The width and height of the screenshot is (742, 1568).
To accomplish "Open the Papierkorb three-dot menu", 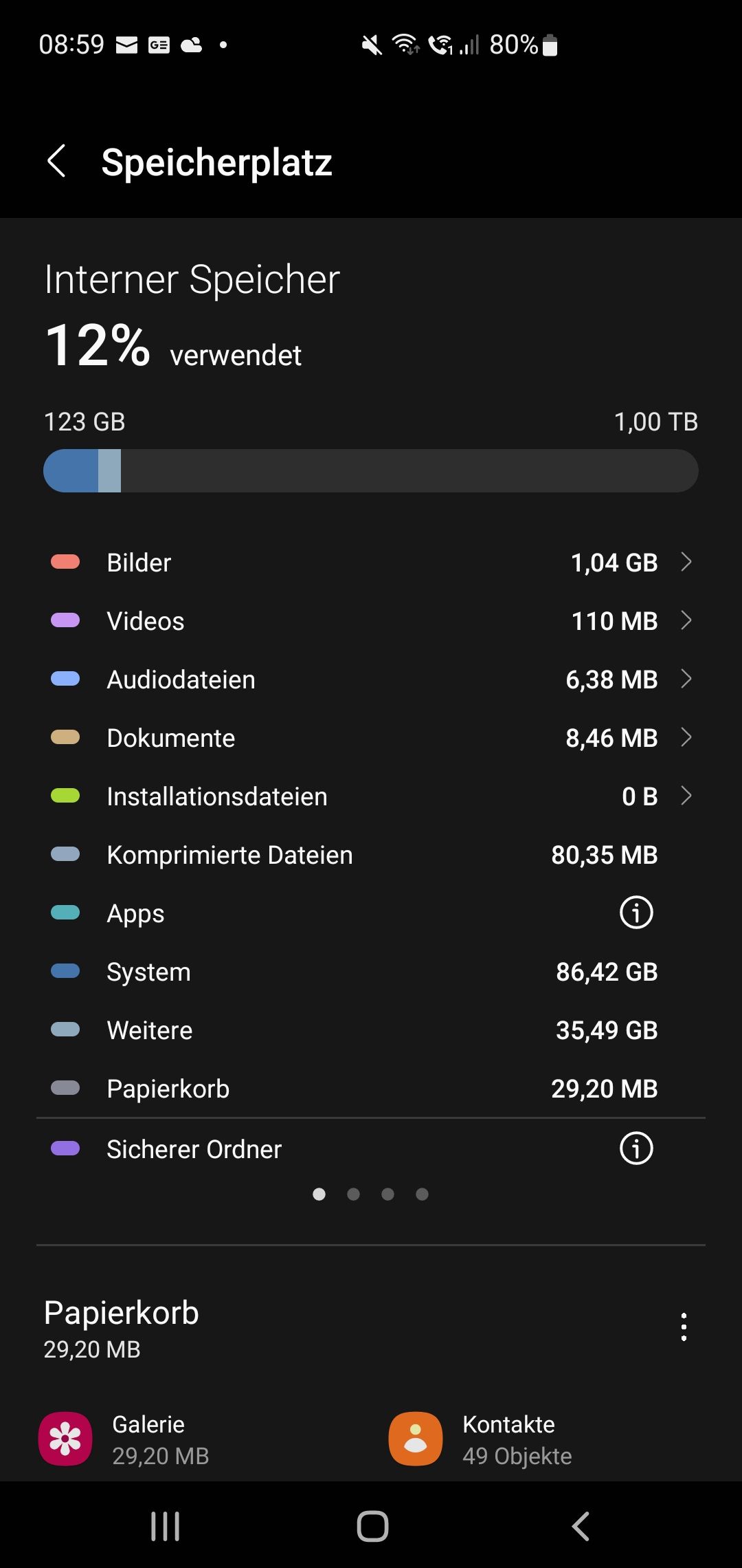I will pos(684,1327).
